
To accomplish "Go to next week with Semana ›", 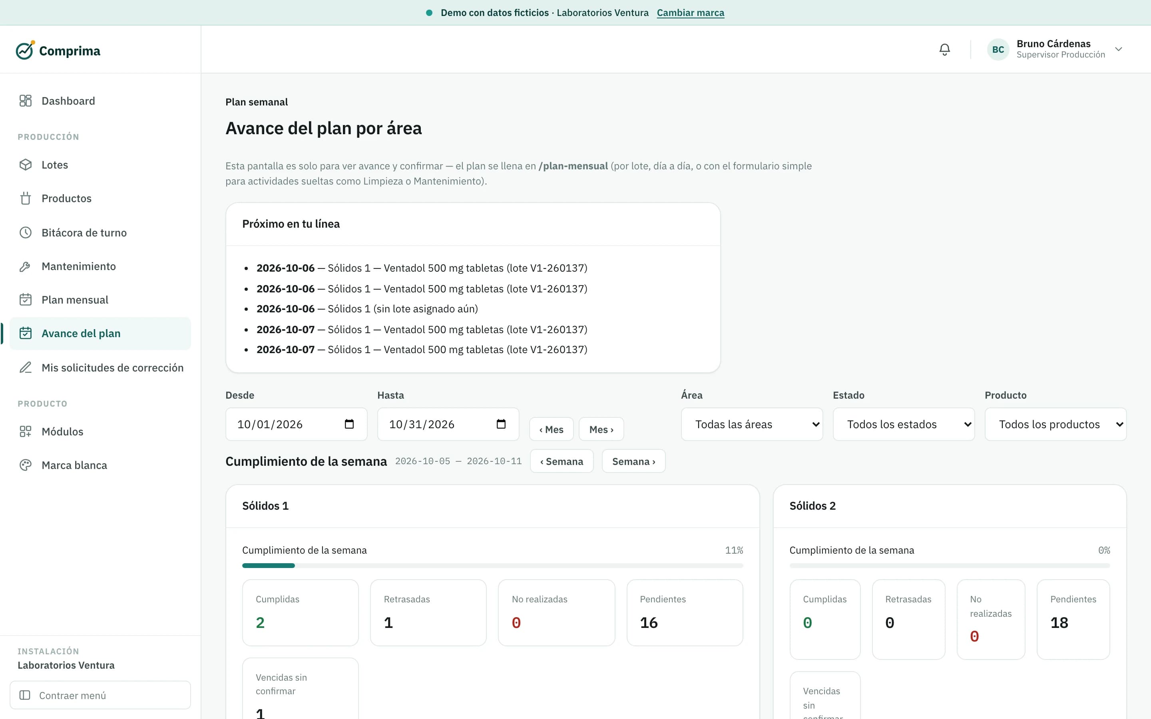I will (633, 461).
